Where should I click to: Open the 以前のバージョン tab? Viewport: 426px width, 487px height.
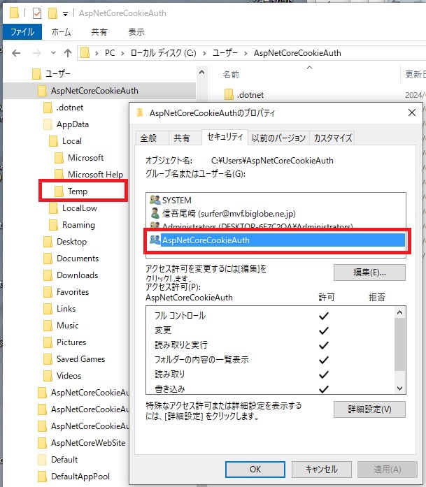278,138
